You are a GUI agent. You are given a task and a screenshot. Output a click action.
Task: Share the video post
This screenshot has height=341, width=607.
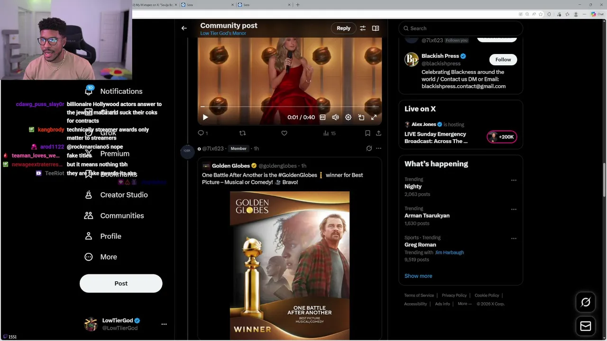[378, 134]
